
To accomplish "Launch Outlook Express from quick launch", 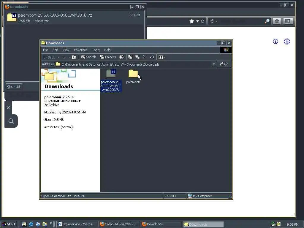I will point(38,224).
